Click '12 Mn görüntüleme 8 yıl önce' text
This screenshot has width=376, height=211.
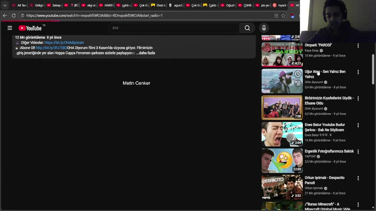(38, 38)
